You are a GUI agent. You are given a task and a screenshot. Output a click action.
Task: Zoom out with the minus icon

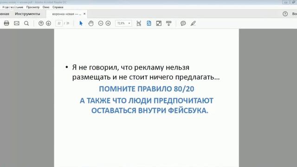pos(101,23)
